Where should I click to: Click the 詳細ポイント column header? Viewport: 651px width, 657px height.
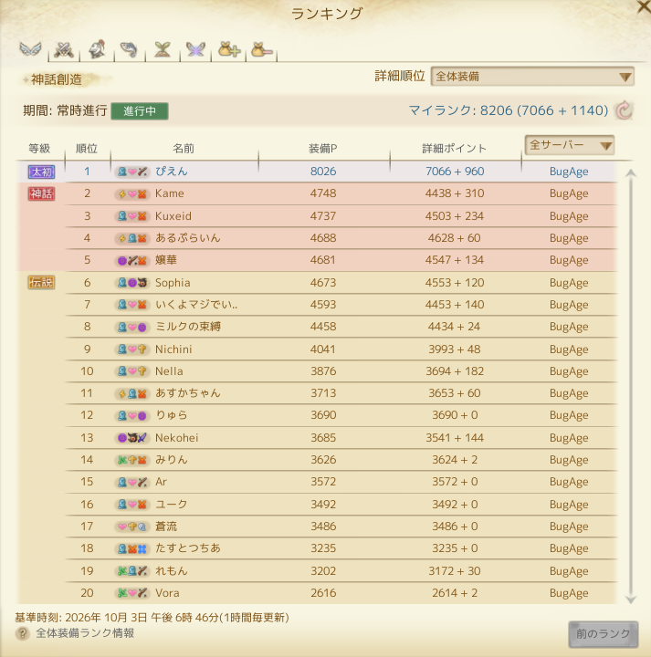point(455,149)
